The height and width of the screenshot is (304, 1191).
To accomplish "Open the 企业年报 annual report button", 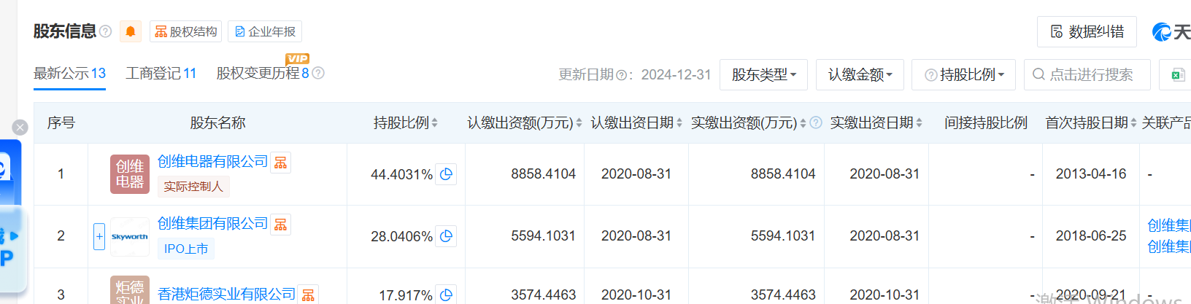I will point(265,31).
